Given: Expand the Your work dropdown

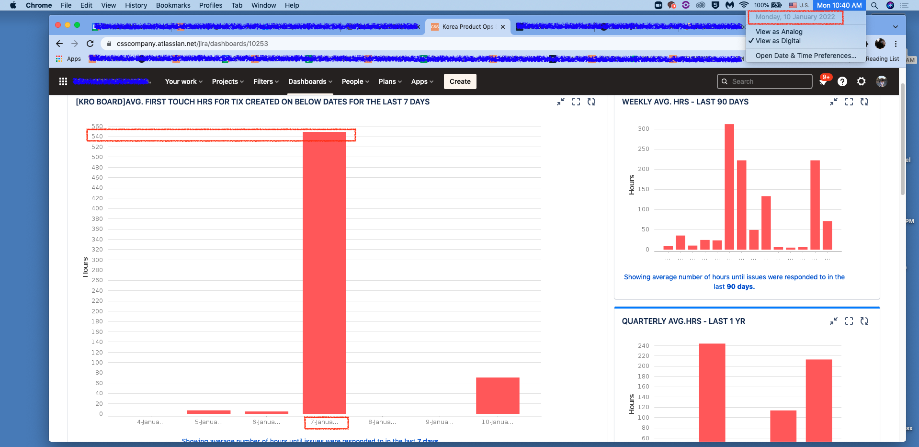Looking at the screenshot, I should coord(184,81).
